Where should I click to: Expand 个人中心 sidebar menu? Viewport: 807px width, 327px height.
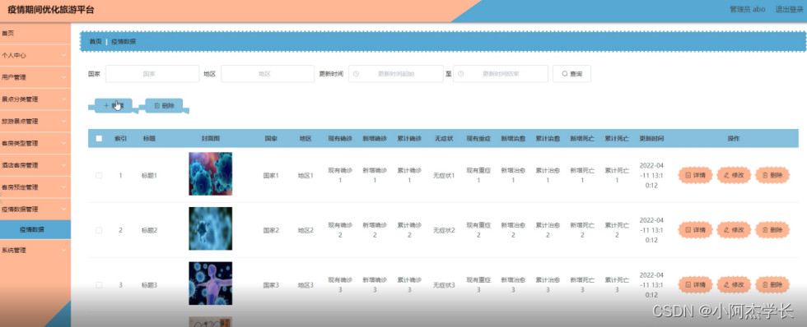click(35, 55)
